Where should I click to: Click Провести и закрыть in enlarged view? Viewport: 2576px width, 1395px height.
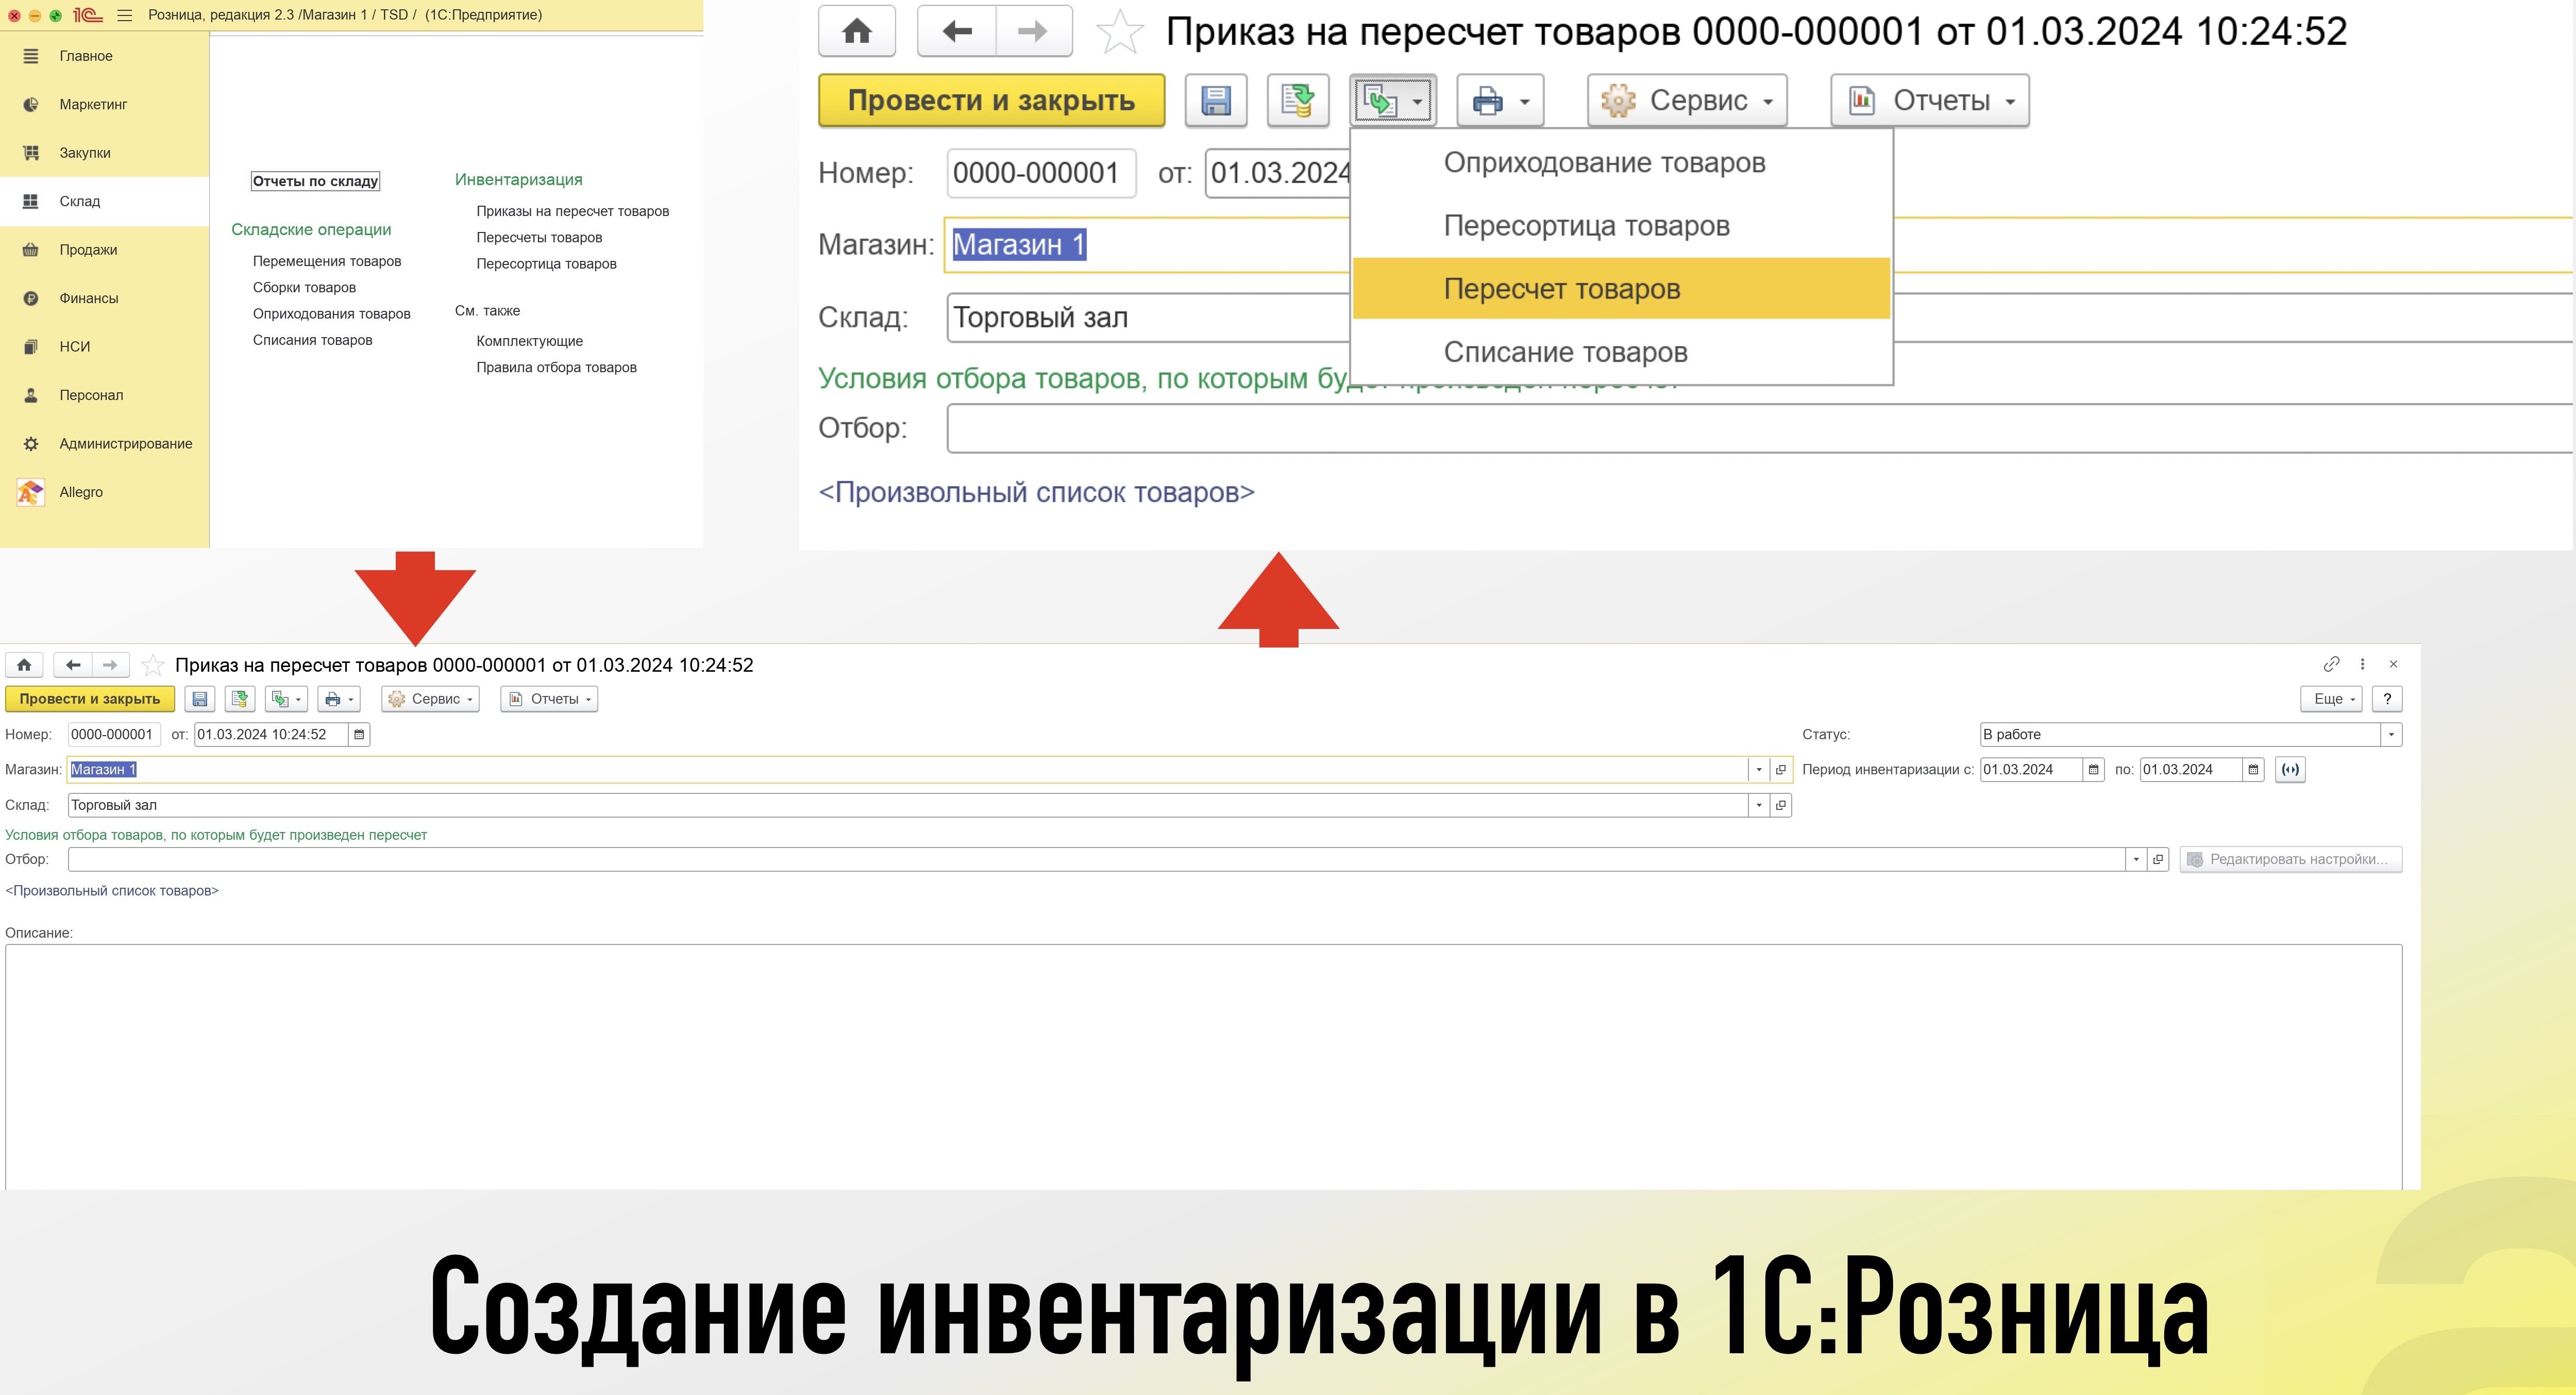pos(991,100)
